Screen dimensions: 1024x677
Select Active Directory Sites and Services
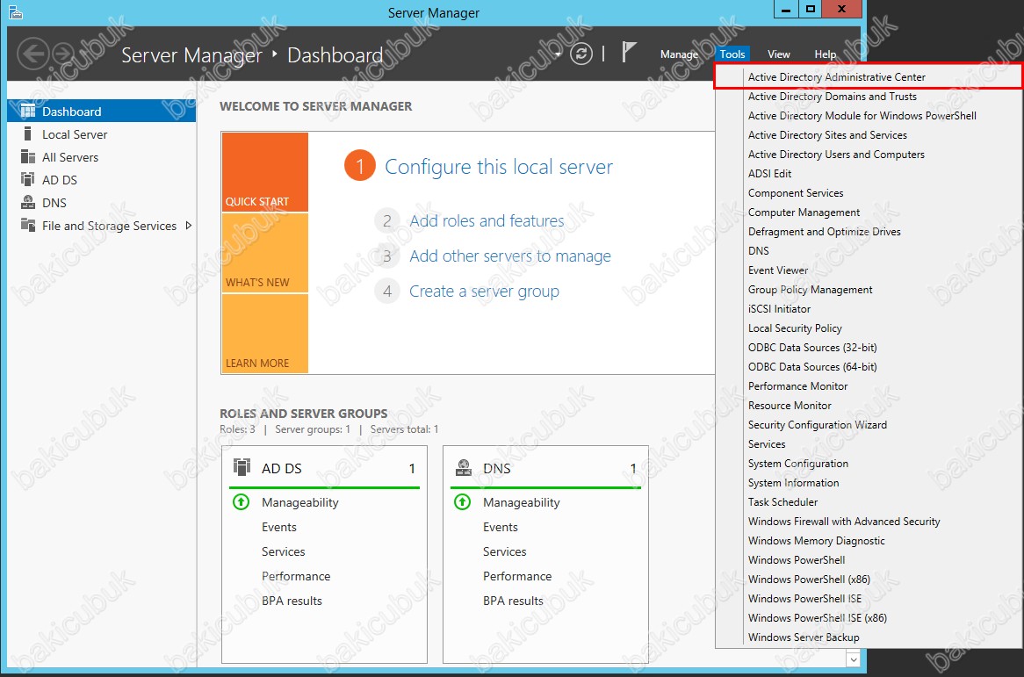point(869,135)
